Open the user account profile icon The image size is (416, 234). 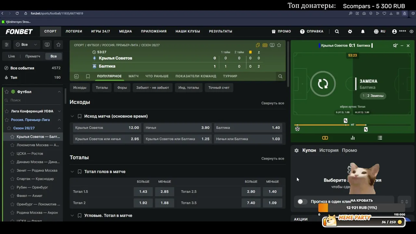pos(395,32)
